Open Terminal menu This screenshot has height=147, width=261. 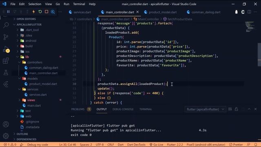pos(79,4)
